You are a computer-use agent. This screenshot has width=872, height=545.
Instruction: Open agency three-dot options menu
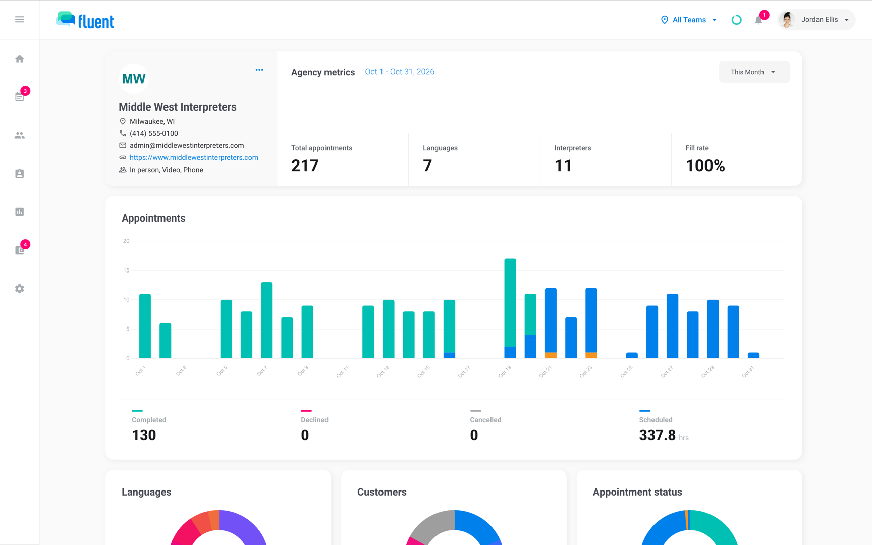point(259,70)
